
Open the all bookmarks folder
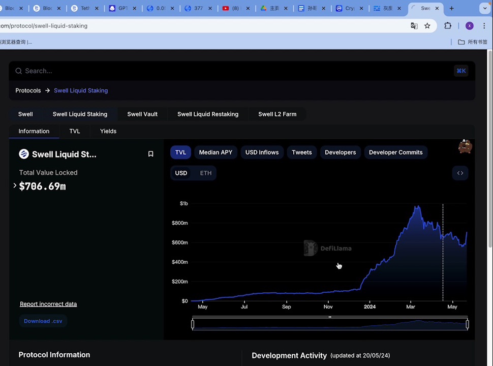click(473, 42)
